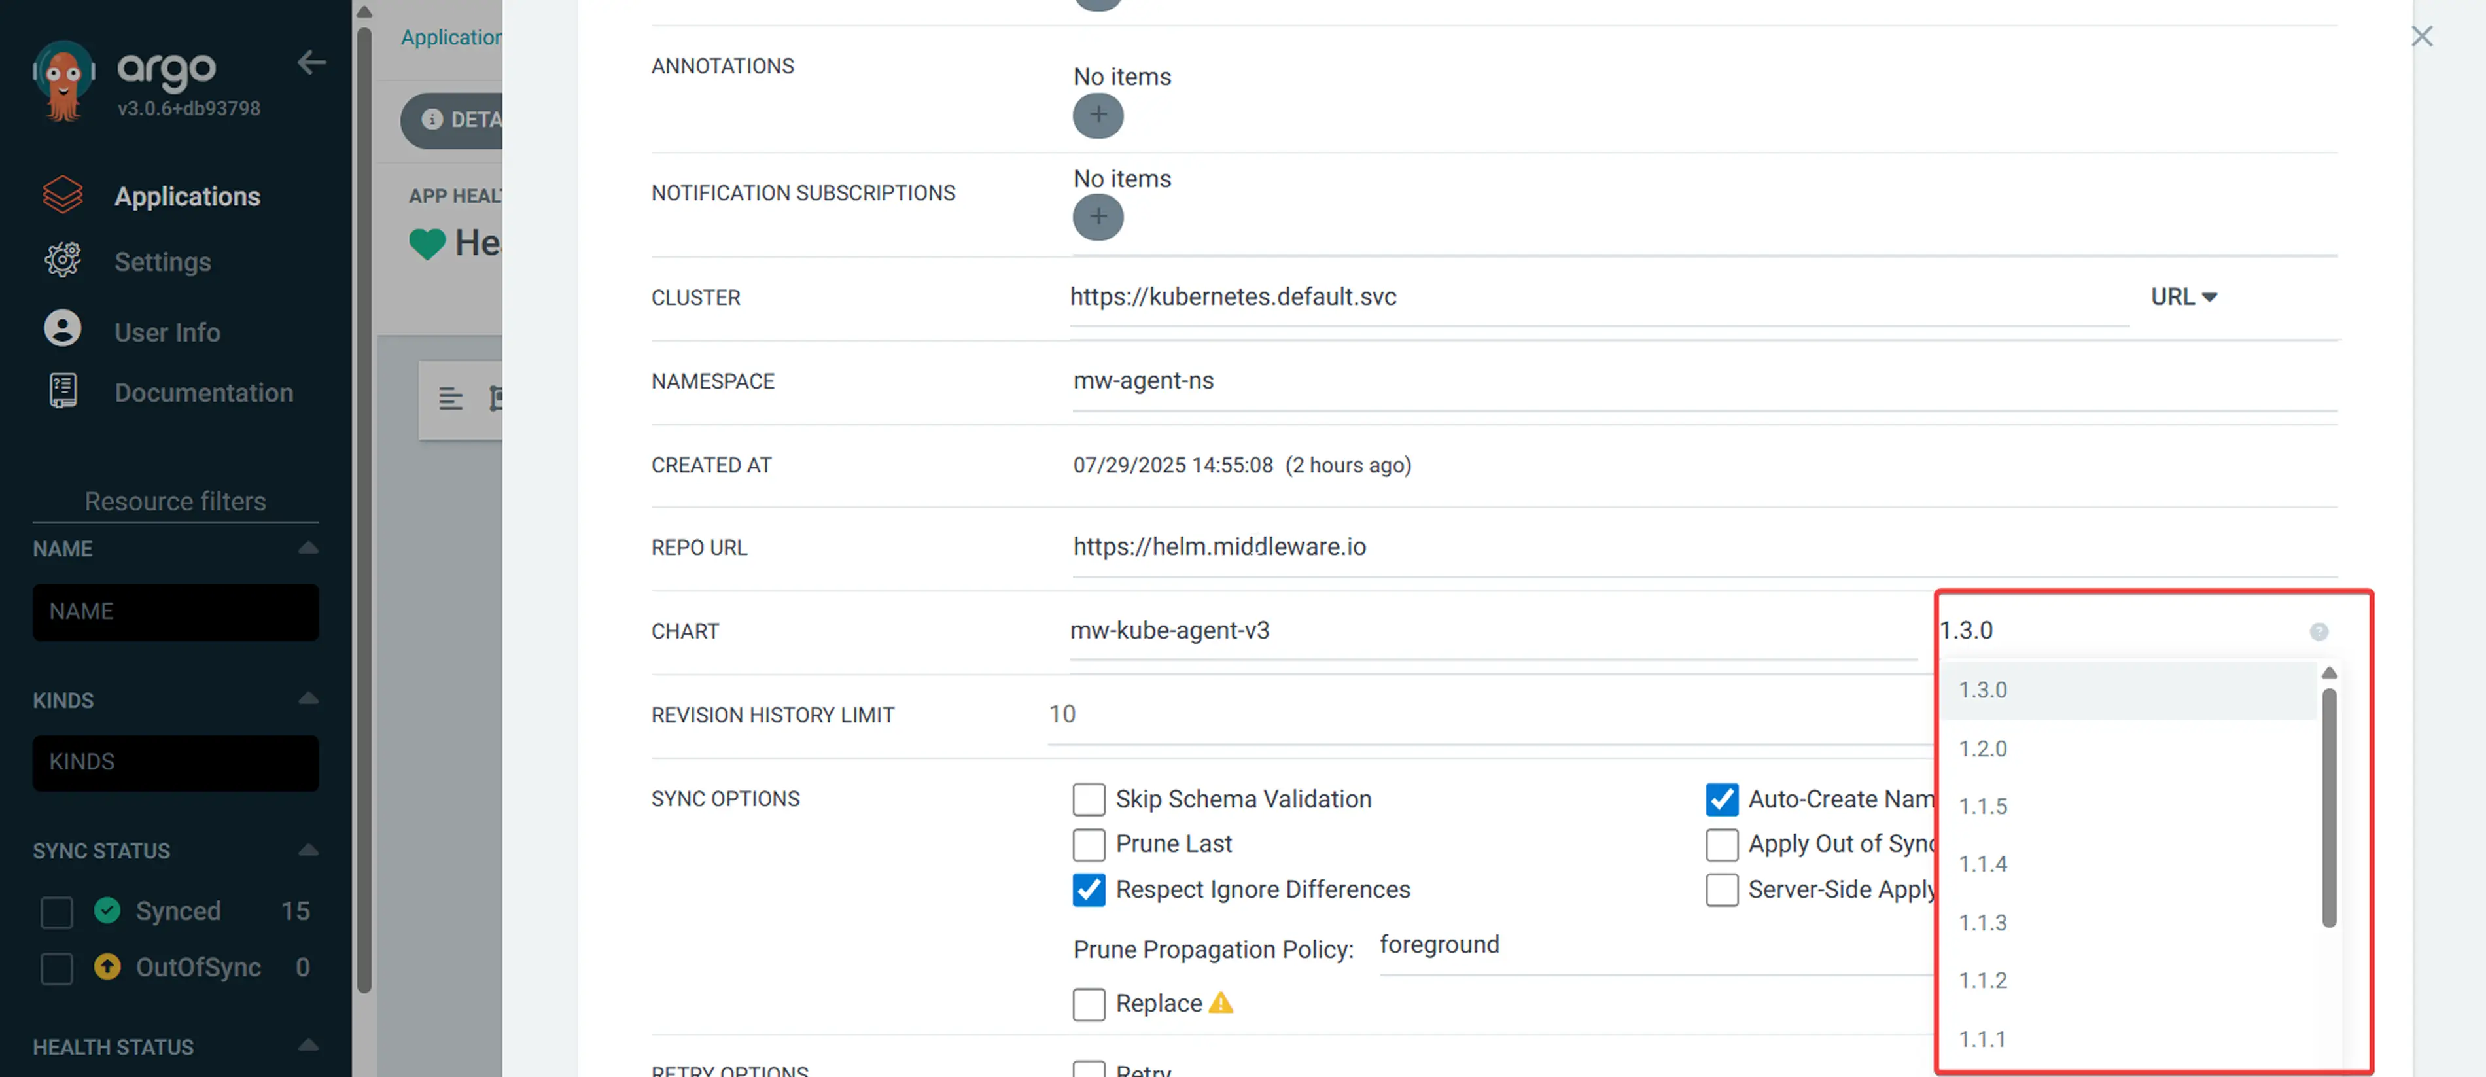Click the NAME filter input field
The image size is (2486, 1077).
point(175,612)
